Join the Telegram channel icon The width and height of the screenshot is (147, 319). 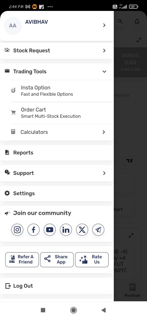pos(98,230)
